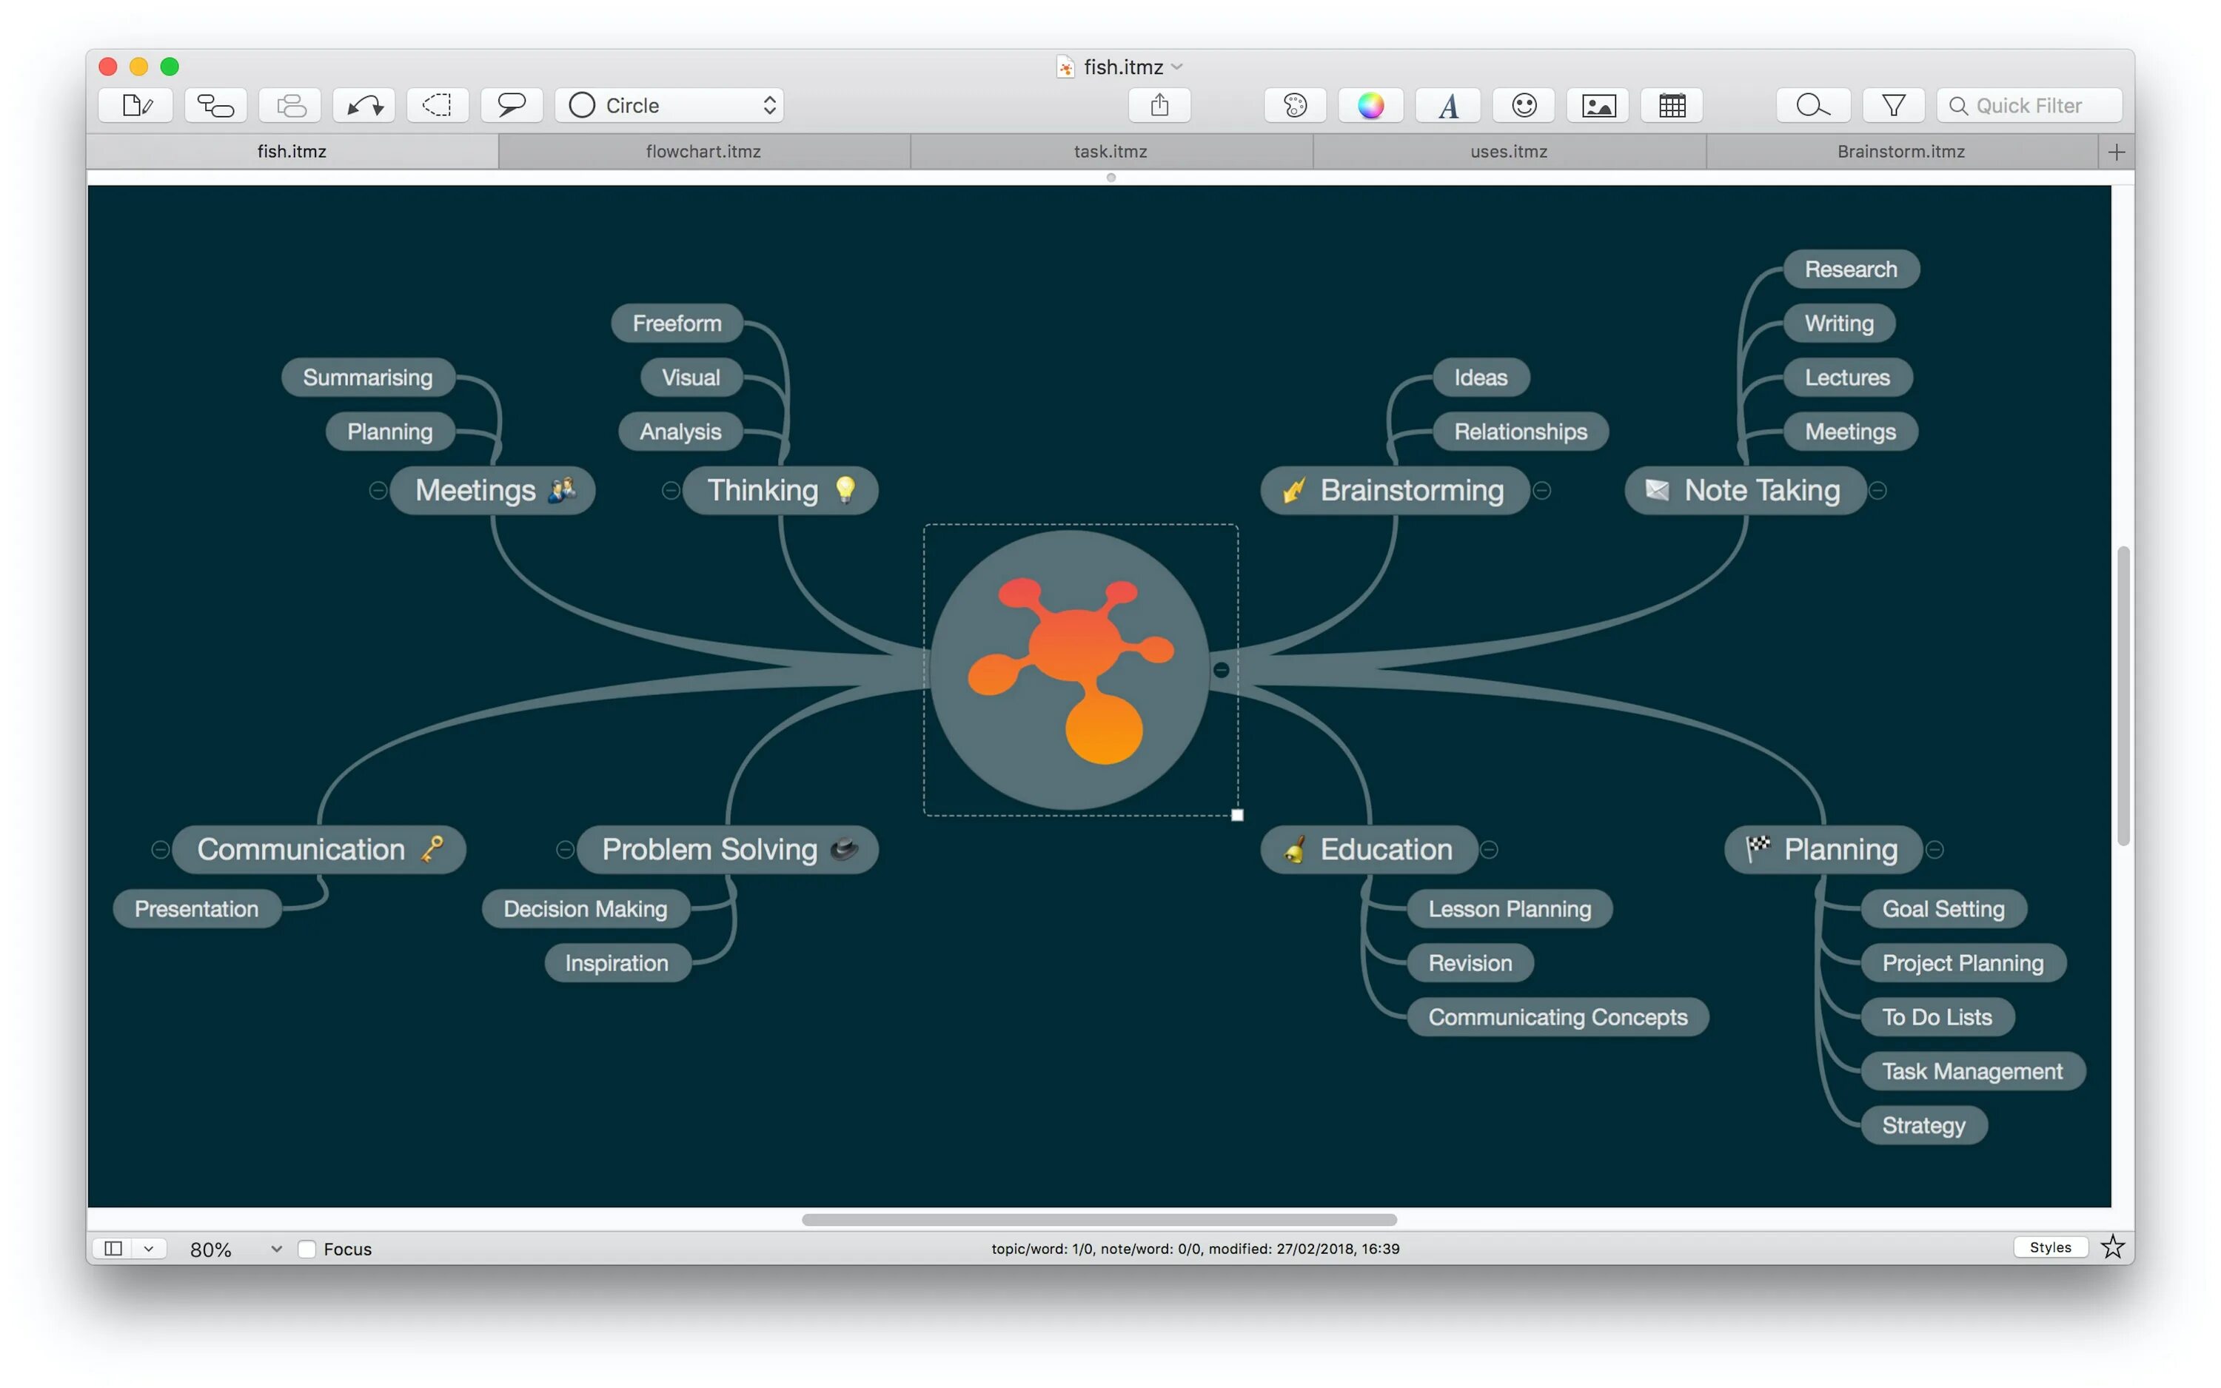Open the color wheel picker

coord(1370,106)
